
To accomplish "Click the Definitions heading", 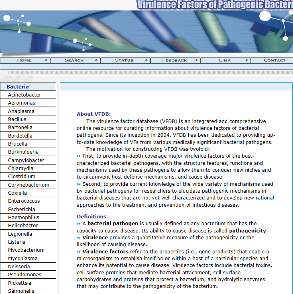I will (x=92, y=216).
